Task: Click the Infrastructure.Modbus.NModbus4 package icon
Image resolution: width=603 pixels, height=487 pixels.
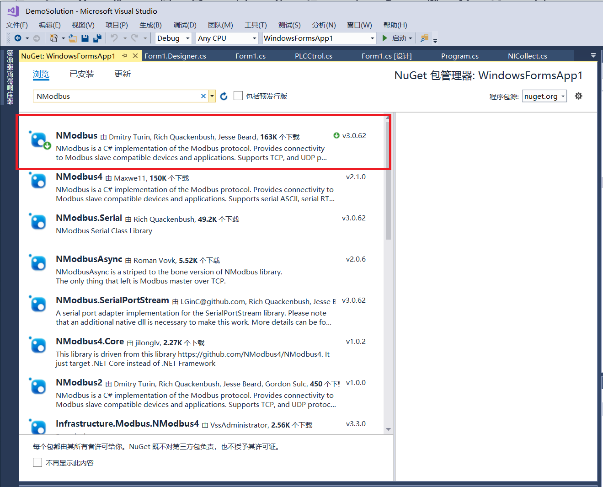Action: point(38,426)
